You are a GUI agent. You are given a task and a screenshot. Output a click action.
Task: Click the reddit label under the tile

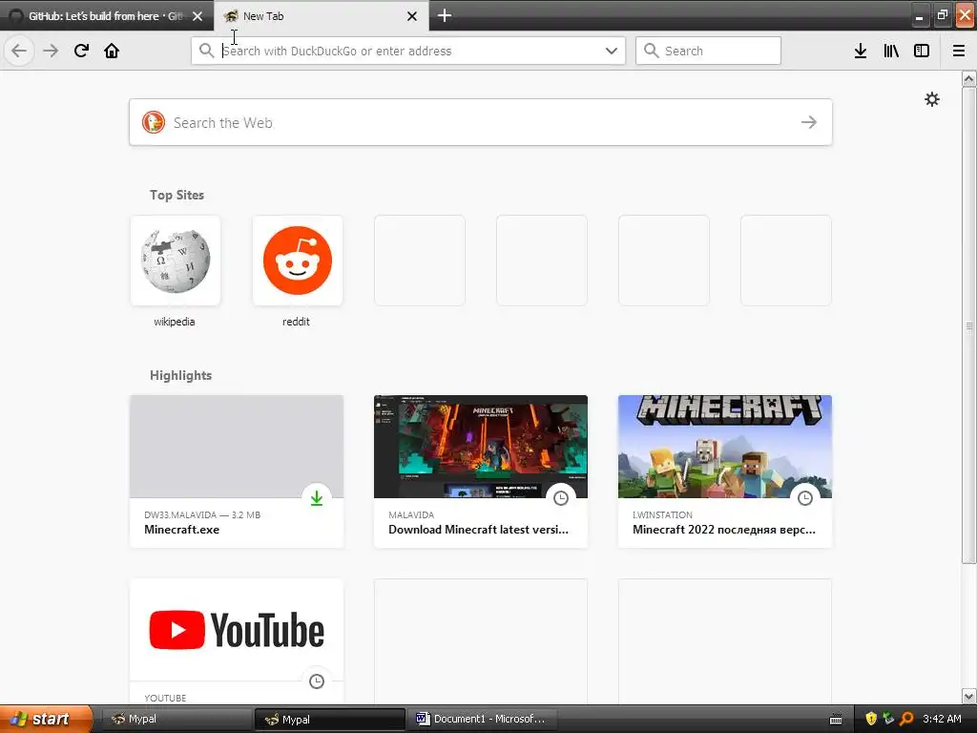296,322
